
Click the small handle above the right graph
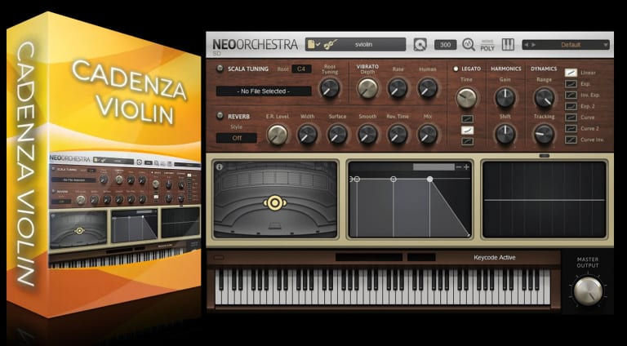(x=545, y=156)
